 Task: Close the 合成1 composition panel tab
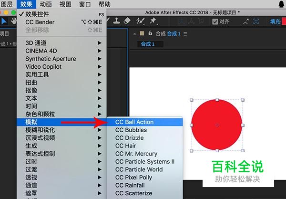(x=134, y=34)
